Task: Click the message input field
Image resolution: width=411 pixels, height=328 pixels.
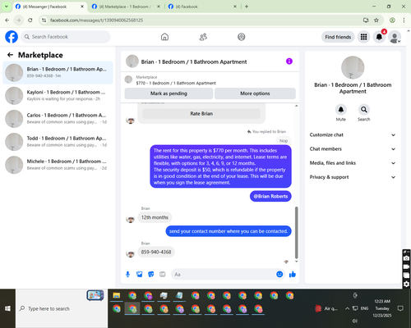Action: [x=224, y=274]
